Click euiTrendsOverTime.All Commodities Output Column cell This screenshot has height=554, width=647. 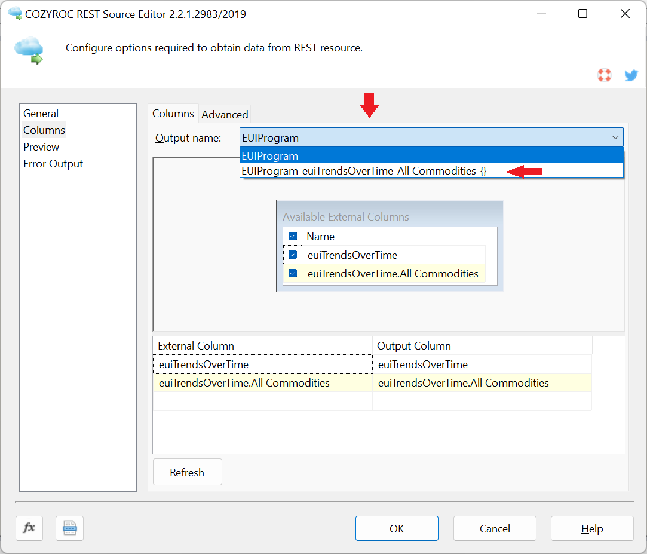pos(482,383)
